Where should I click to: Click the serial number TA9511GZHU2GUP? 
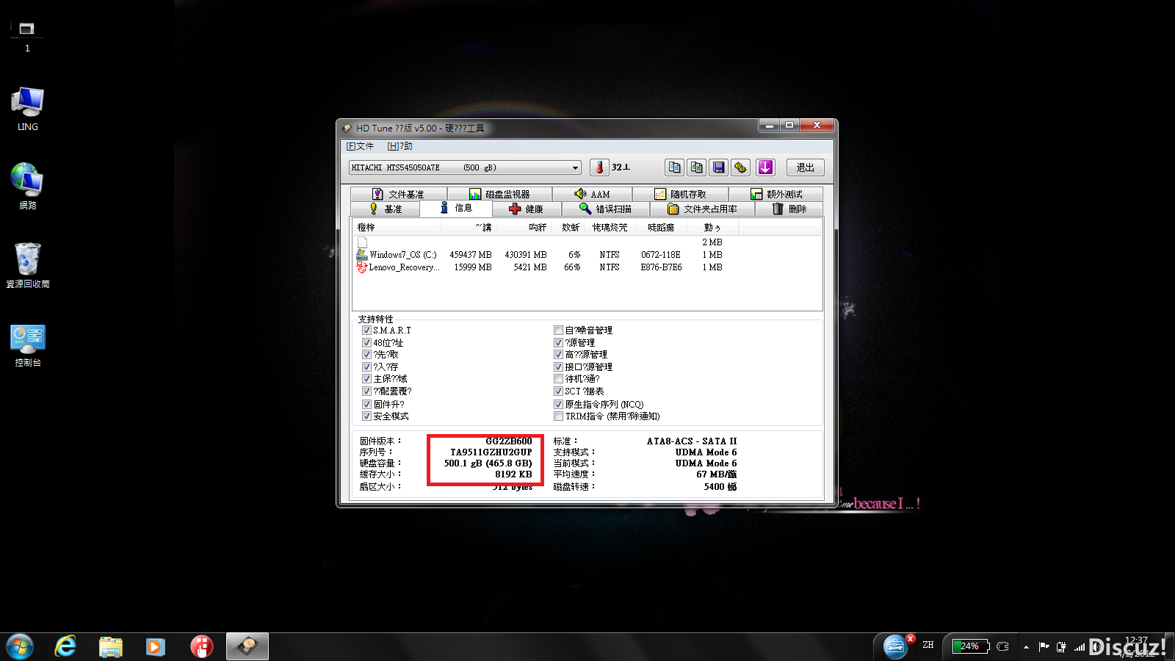pyautogui.click(x=491, y=452)
